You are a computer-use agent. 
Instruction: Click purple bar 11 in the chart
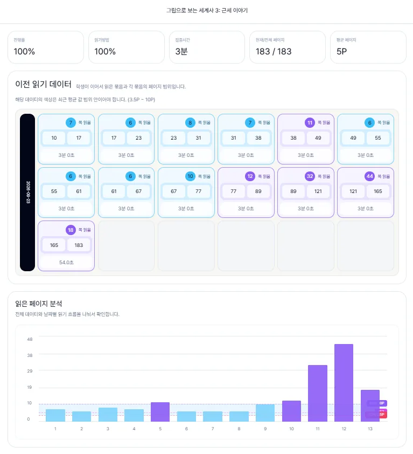coord(318,393)
